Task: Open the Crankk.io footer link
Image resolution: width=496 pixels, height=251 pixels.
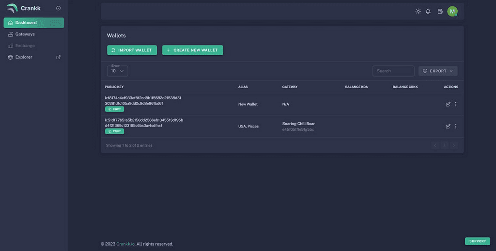Action: 125,244
